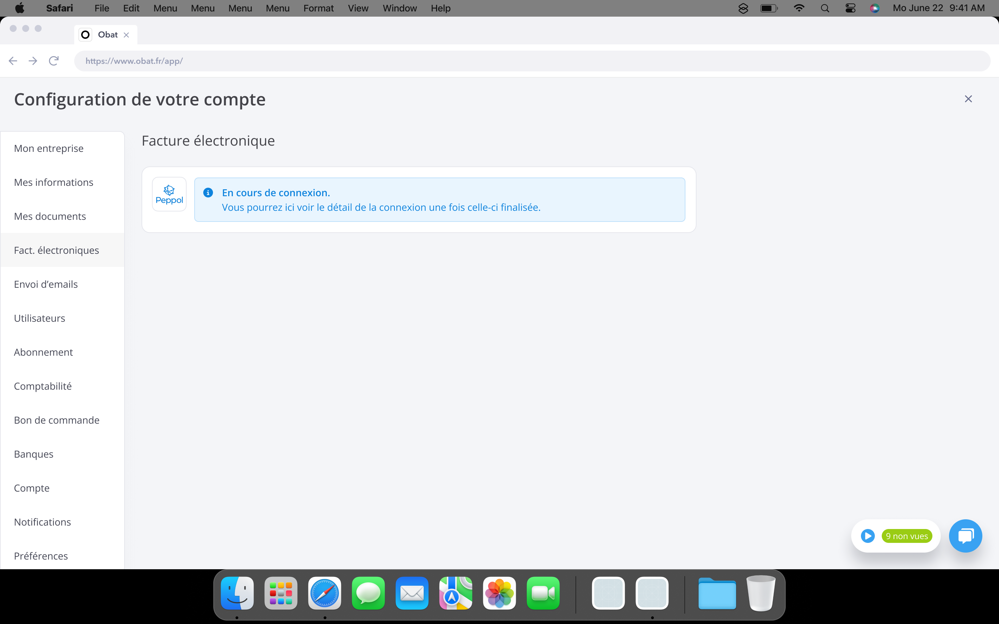
Task: Click the browser forward arrow
Action: point(33,61)
